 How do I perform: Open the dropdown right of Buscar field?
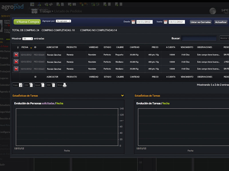pos(224,38)
